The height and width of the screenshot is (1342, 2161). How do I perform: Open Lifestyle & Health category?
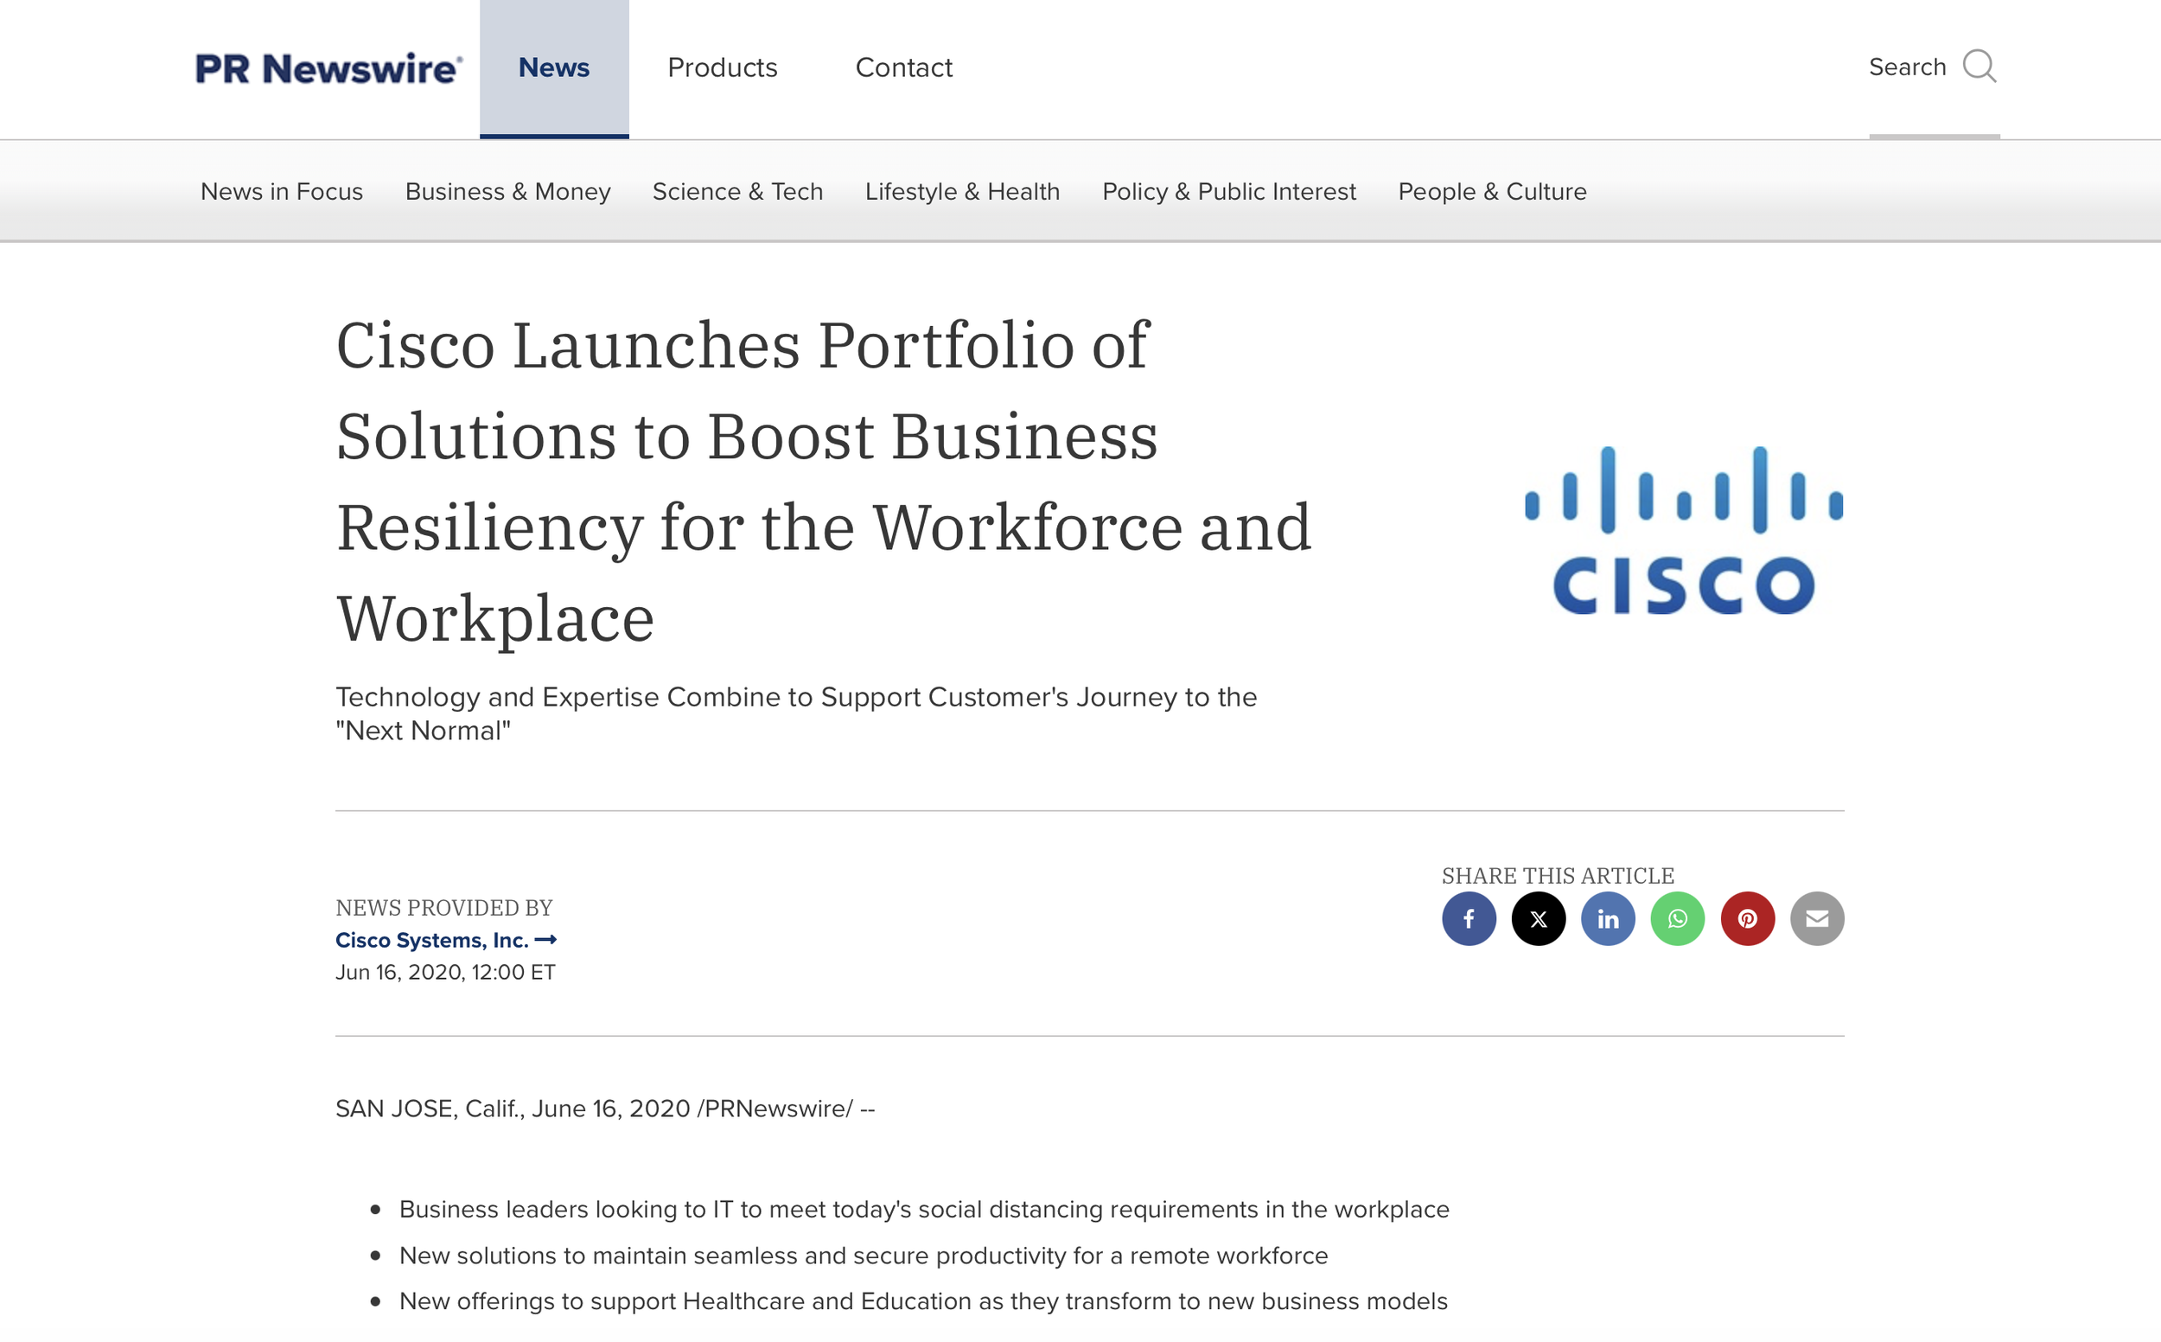963,192
